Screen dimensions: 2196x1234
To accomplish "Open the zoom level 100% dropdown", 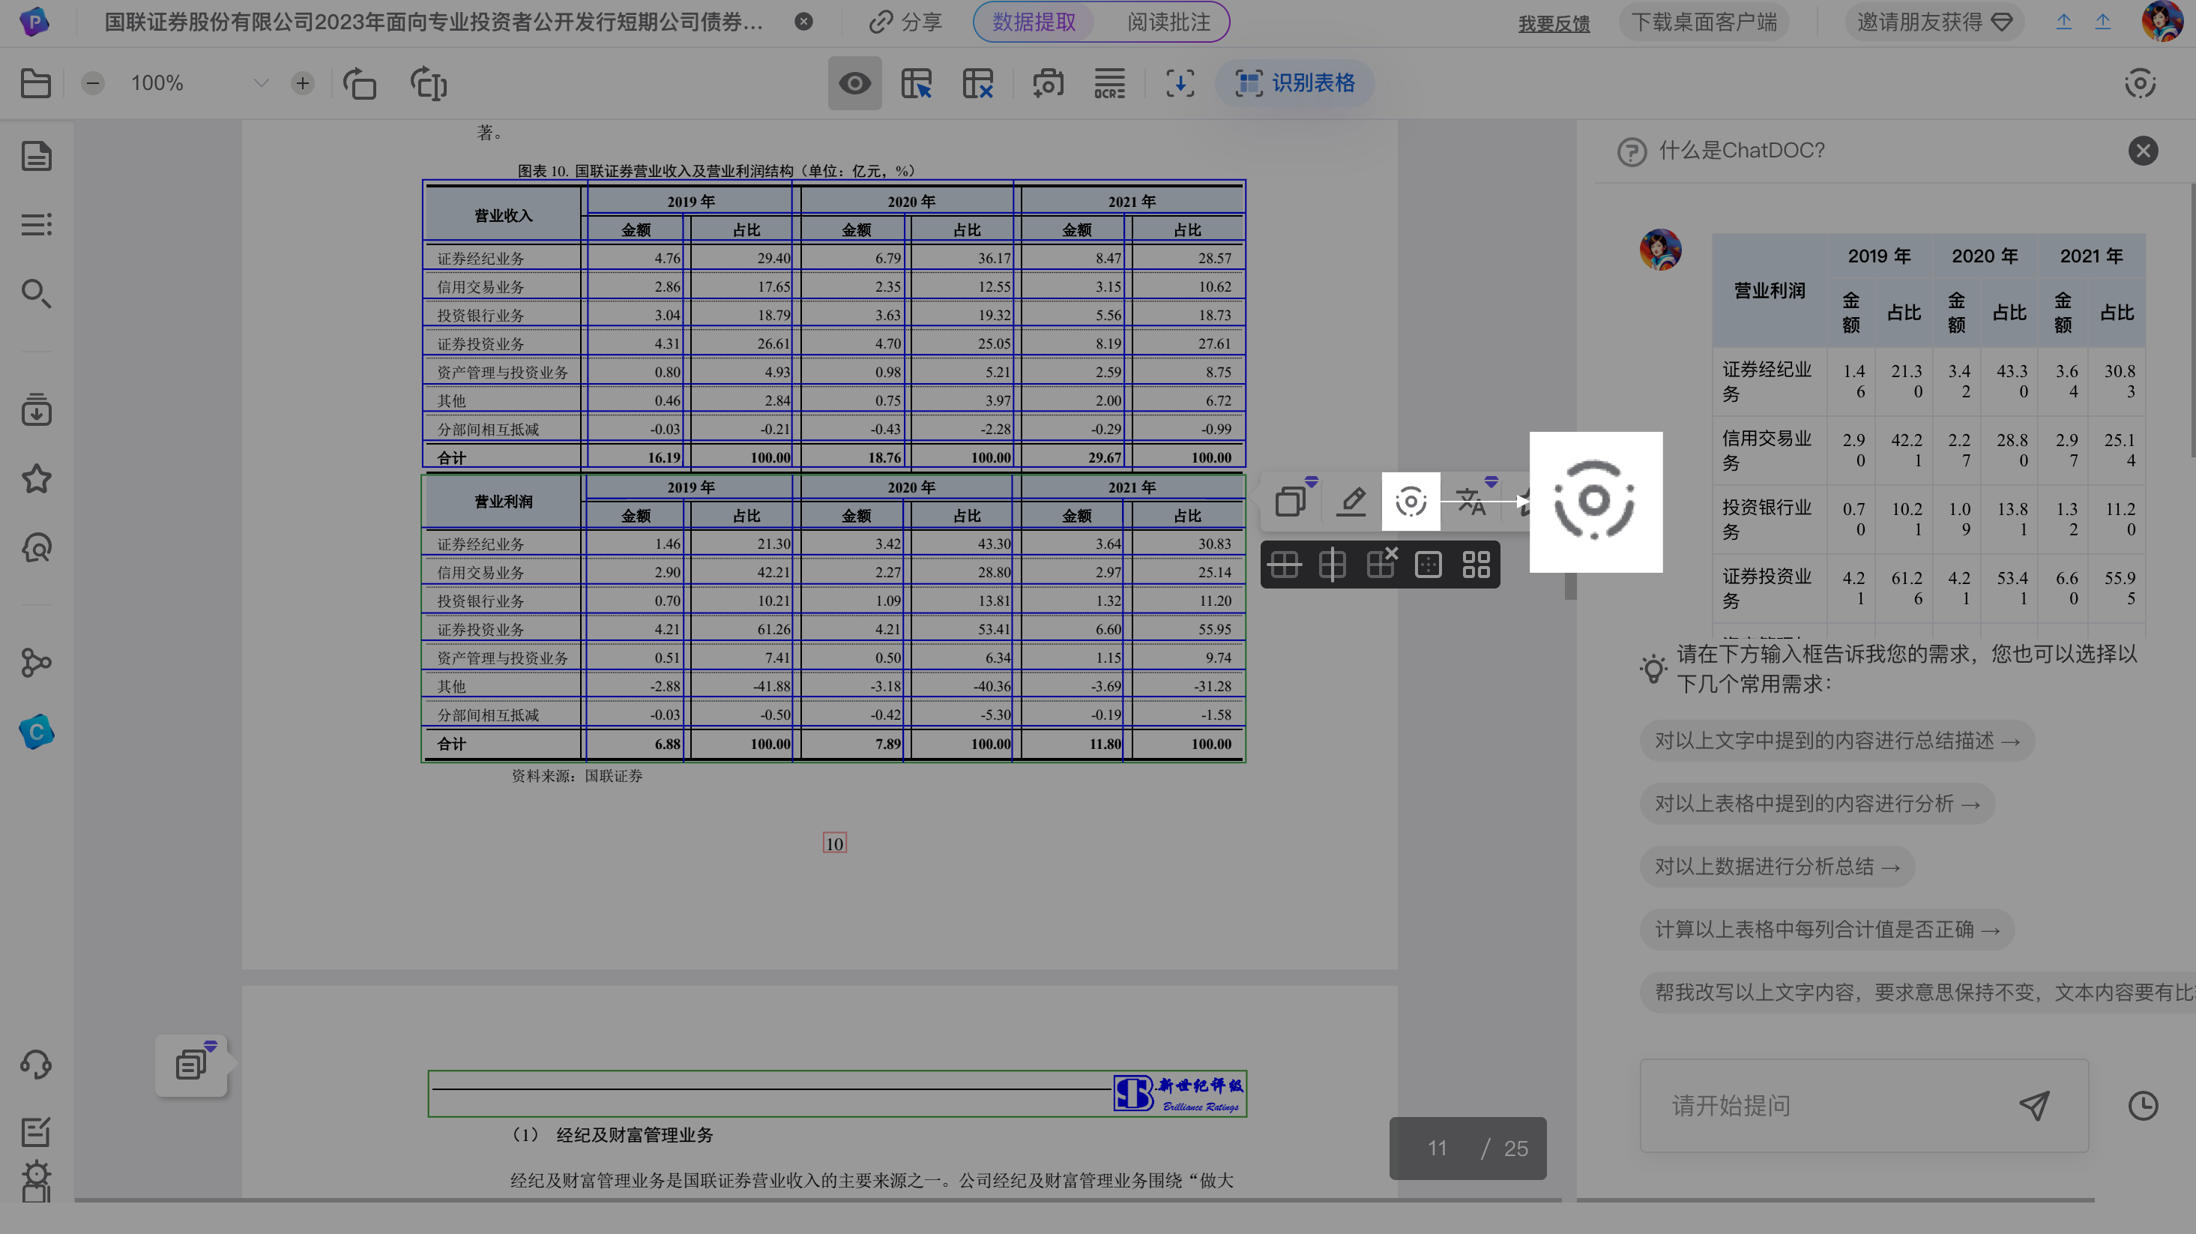I will click(x=261, y=83).
